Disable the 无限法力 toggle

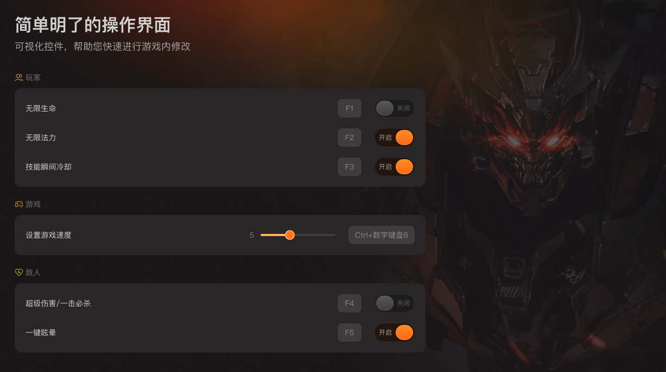coord(395,138)
